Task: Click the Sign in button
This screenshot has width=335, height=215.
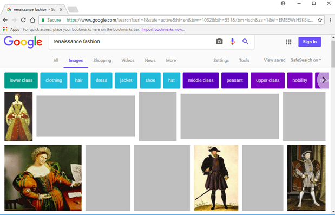Action: tap(310, 42)
